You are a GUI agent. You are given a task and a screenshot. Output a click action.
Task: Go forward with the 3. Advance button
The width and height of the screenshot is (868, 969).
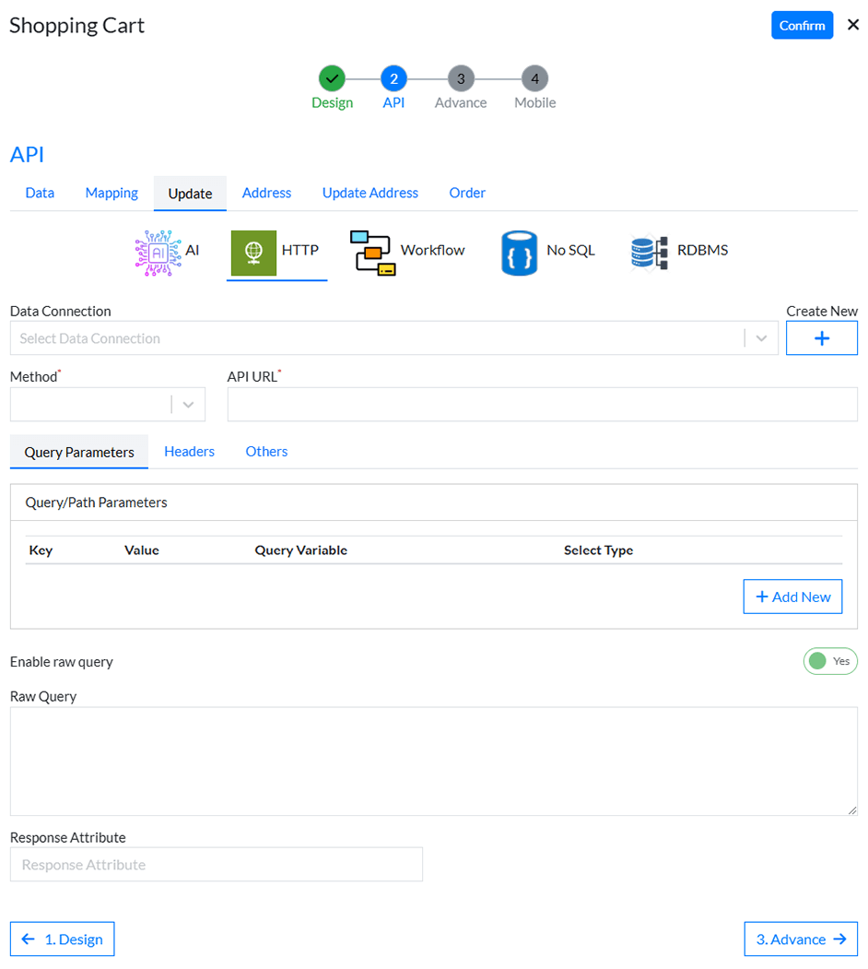click(800, 939)
